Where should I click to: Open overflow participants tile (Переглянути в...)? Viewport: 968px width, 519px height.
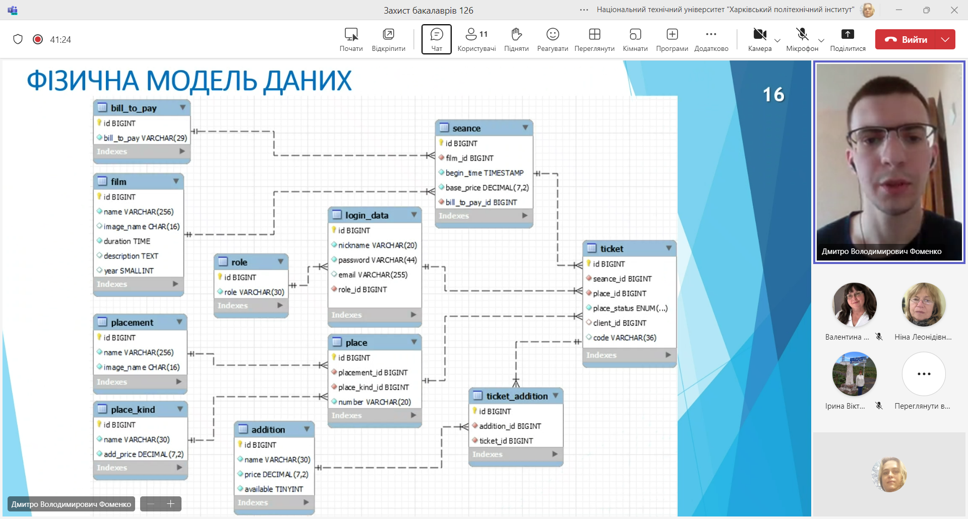[924, 374]
